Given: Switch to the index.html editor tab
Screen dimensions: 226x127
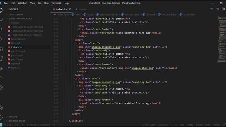Looking at the screenshot, I should 62,9.
